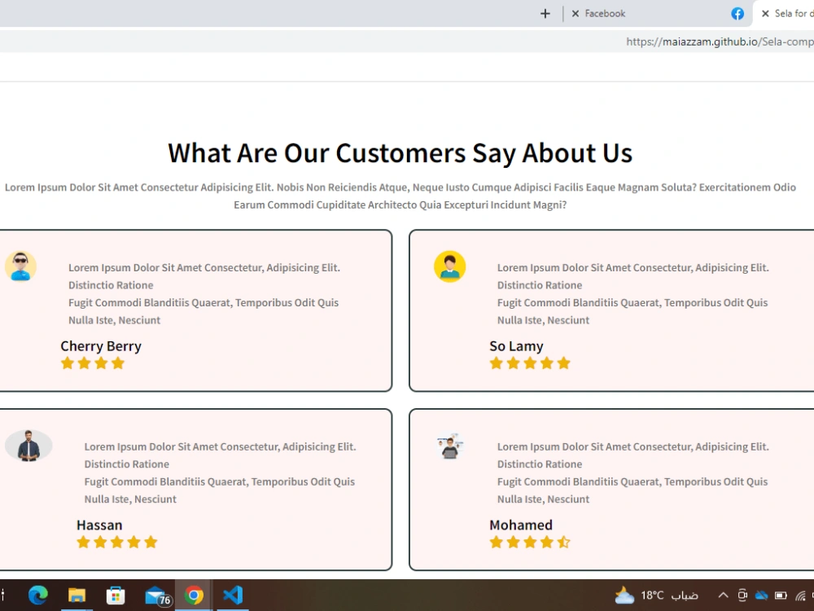Close the Facebook tab
Image resolution: width=814 pixels, height=611 pixels.
coord(575,14)
